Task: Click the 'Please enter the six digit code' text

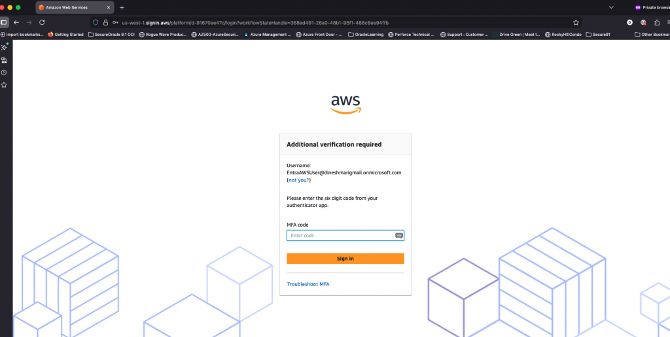Action: click(332, 202)
